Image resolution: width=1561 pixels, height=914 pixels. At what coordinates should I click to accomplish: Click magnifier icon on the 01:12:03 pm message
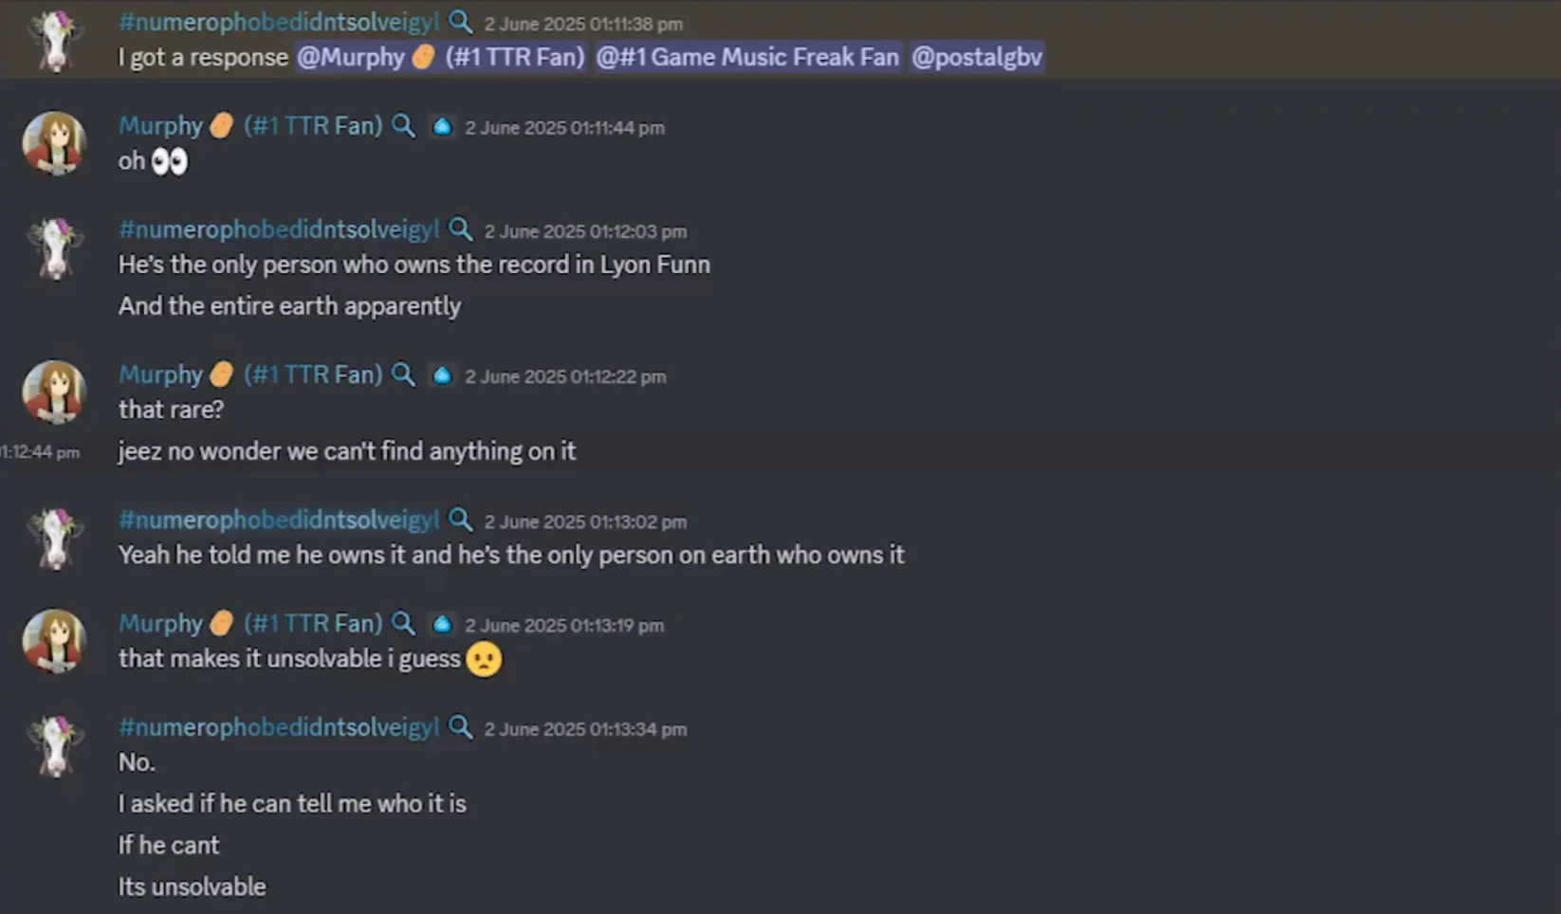[460, 229]
